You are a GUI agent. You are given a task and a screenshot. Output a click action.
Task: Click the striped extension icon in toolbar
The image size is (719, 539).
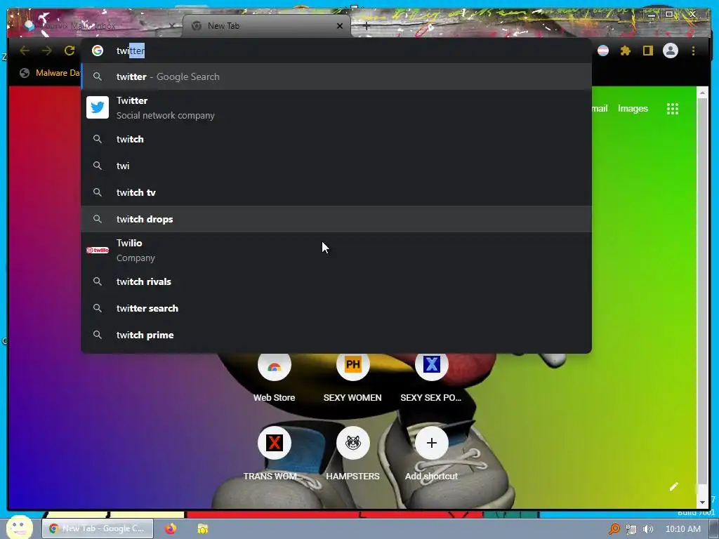point(603,51)
